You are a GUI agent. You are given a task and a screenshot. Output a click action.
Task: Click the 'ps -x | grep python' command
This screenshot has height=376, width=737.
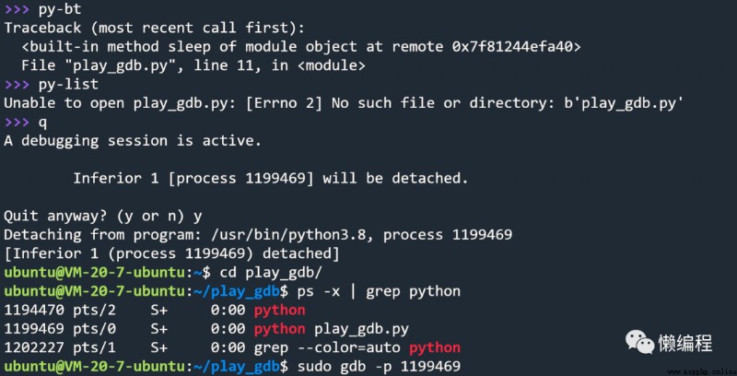click(x=379, y=291)
